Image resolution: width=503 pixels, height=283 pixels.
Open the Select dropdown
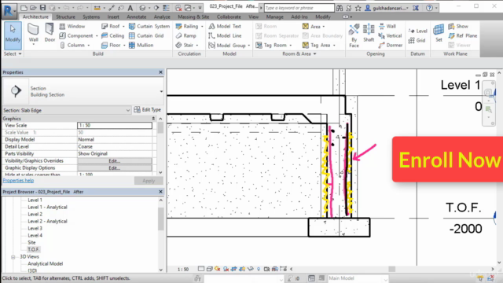13,54
